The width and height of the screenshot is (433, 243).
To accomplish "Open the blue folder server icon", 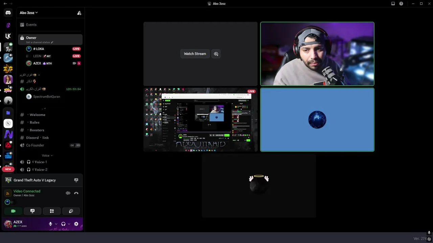I will point(8,113).
